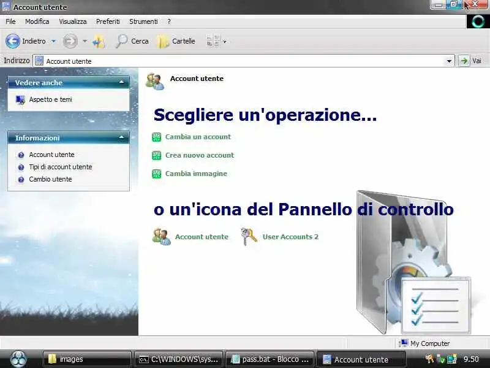Switch to pass.bat - Blocco note taskbar button
This screenshot has height=368, width=490.
click(x=269, y=359)
